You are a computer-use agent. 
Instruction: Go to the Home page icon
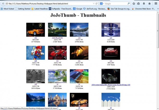[150, 4]
